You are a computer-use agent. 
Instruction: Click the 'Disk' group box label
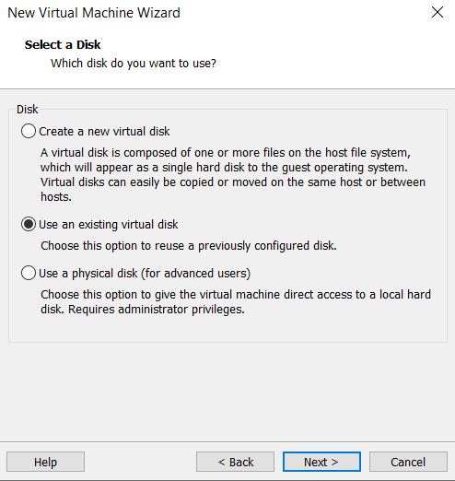(x=28, y=110)
